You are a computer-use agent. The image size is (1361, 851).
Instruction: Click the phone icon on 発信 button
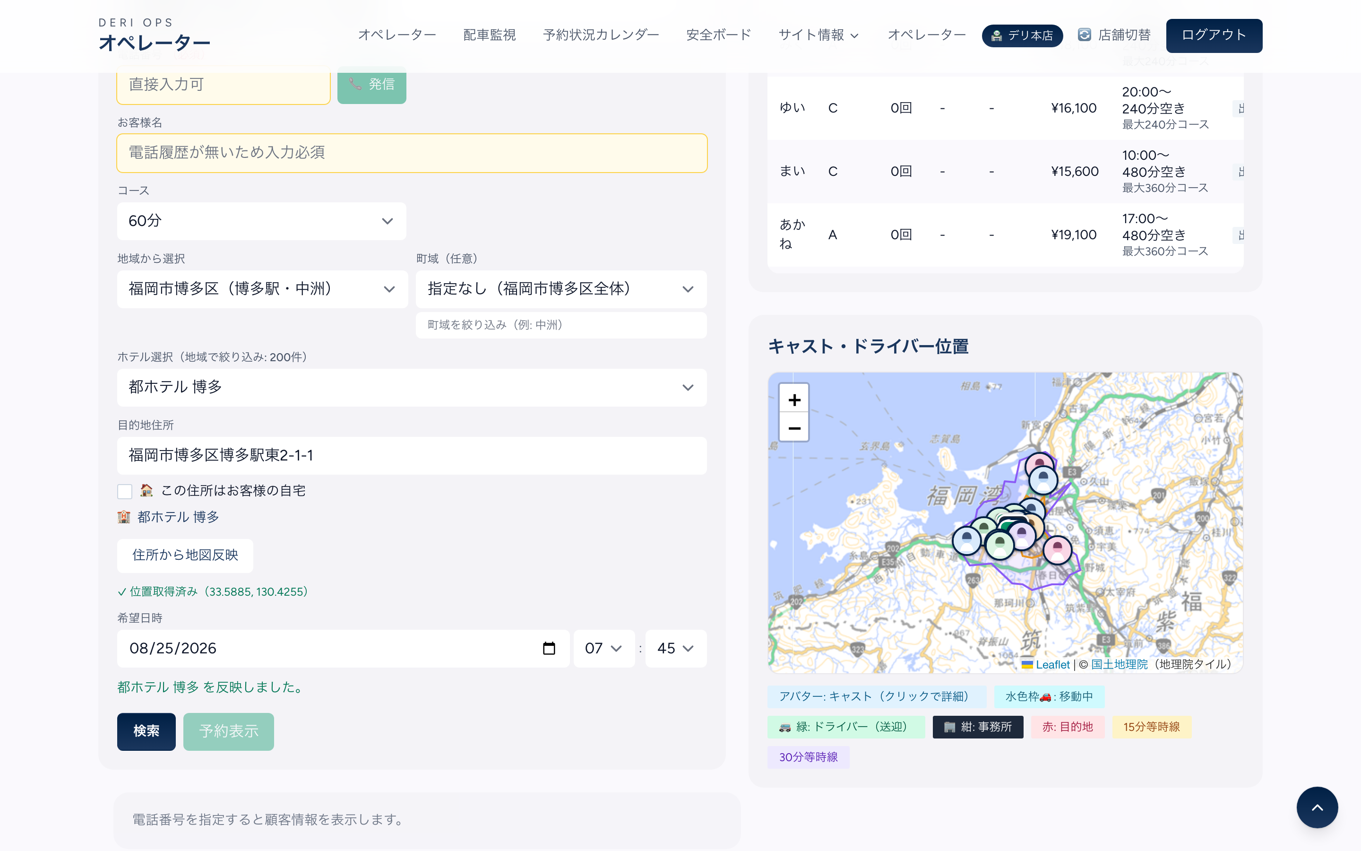coord(355,84)
